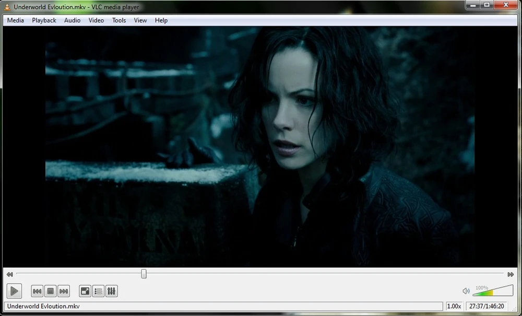Open the Audio menu
Screen dimensions: 522x316
point(72,20)
